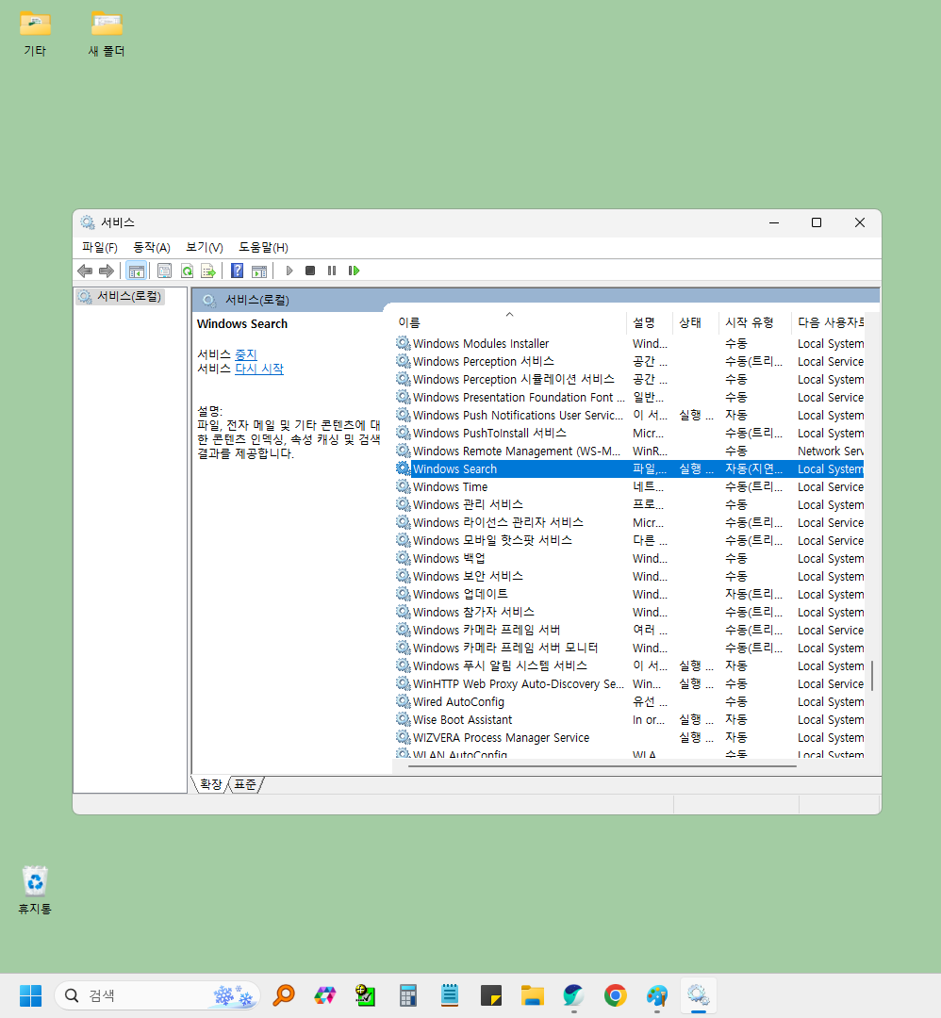941x1018 pixels.
Task: Click the gear icon of the Windows Time row
Action: (x=404, y=486)
